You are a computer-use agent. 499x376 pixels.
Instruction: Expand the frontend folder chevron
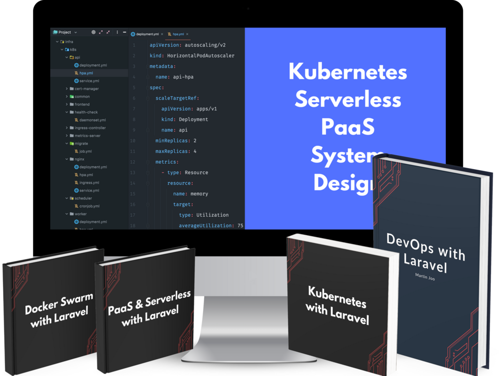pyautogui.click(x=67, y=104)
